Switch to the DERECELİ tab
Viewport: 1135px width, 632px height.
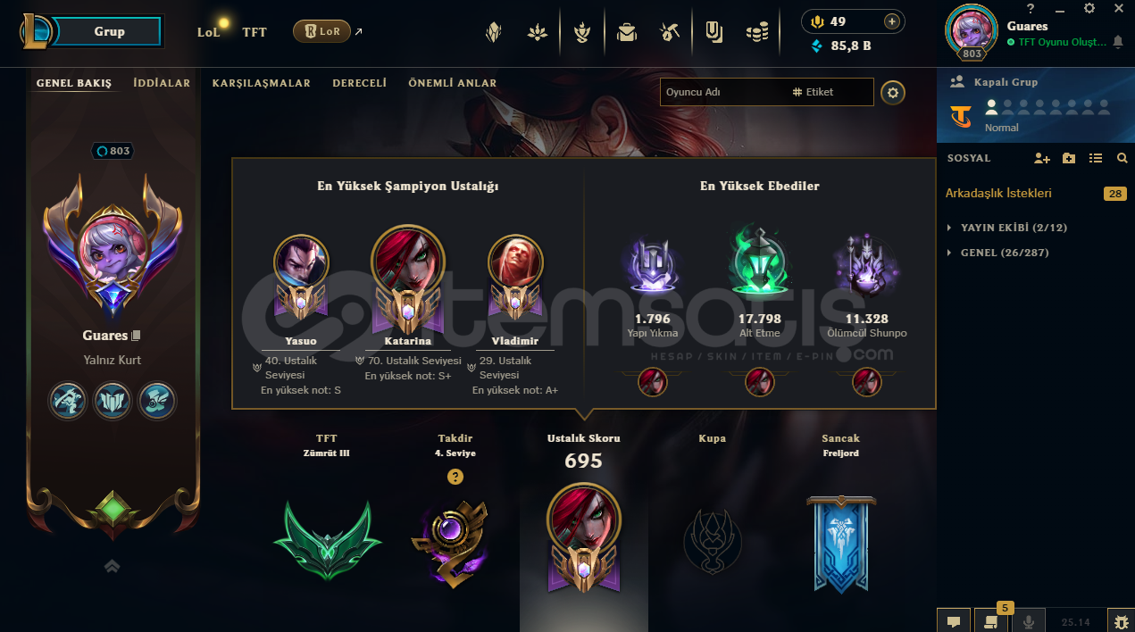coord(360,83)
